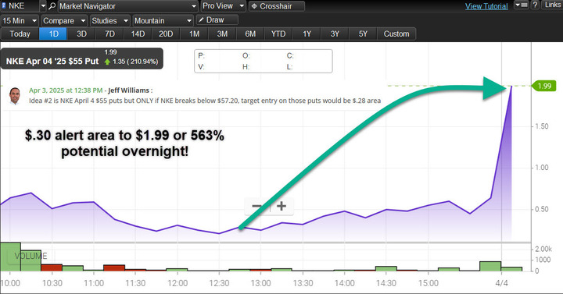Click the Market Navigator input field
This screenshot has height=294, width=563.
point(127,6)
